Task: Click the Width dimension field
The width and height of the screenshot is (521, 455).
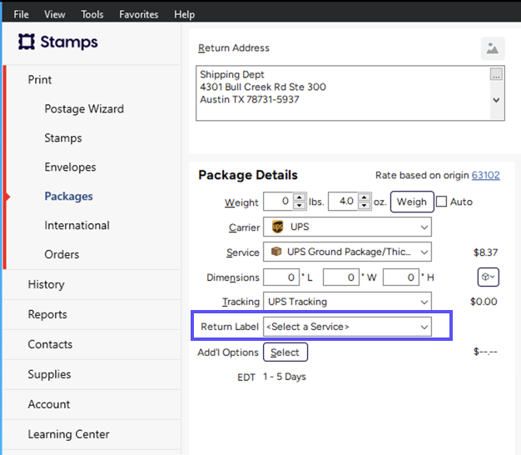Action: coord(341,277)
